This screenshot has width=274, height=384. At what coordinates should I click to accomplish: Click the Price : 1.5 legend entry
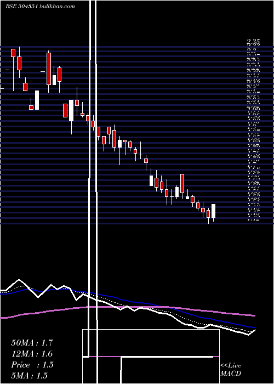[32, 365]
